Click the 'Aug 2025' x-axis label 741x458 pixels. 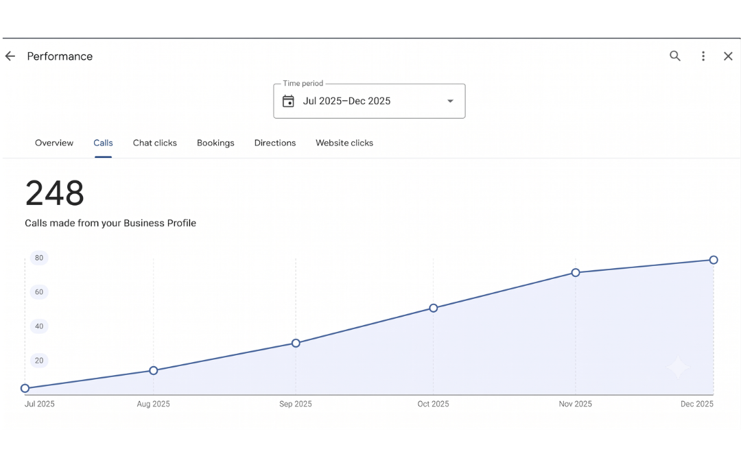tap(153, 404)
